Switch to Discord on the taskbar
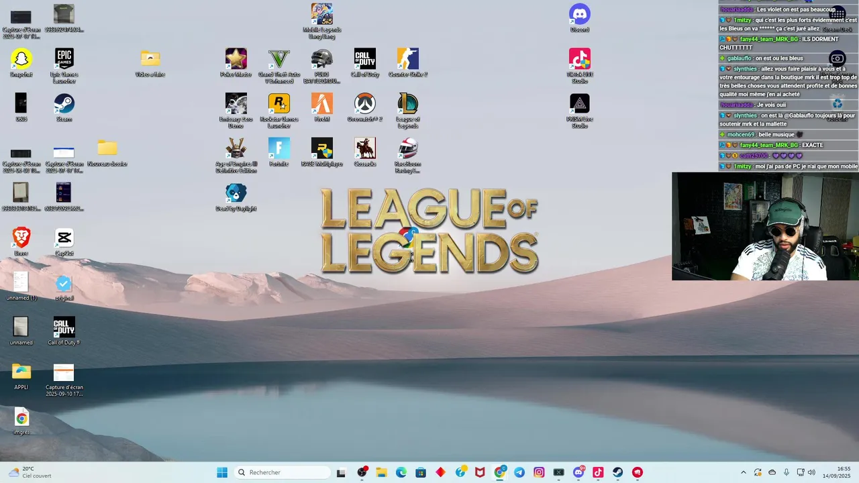 (578, 472)
